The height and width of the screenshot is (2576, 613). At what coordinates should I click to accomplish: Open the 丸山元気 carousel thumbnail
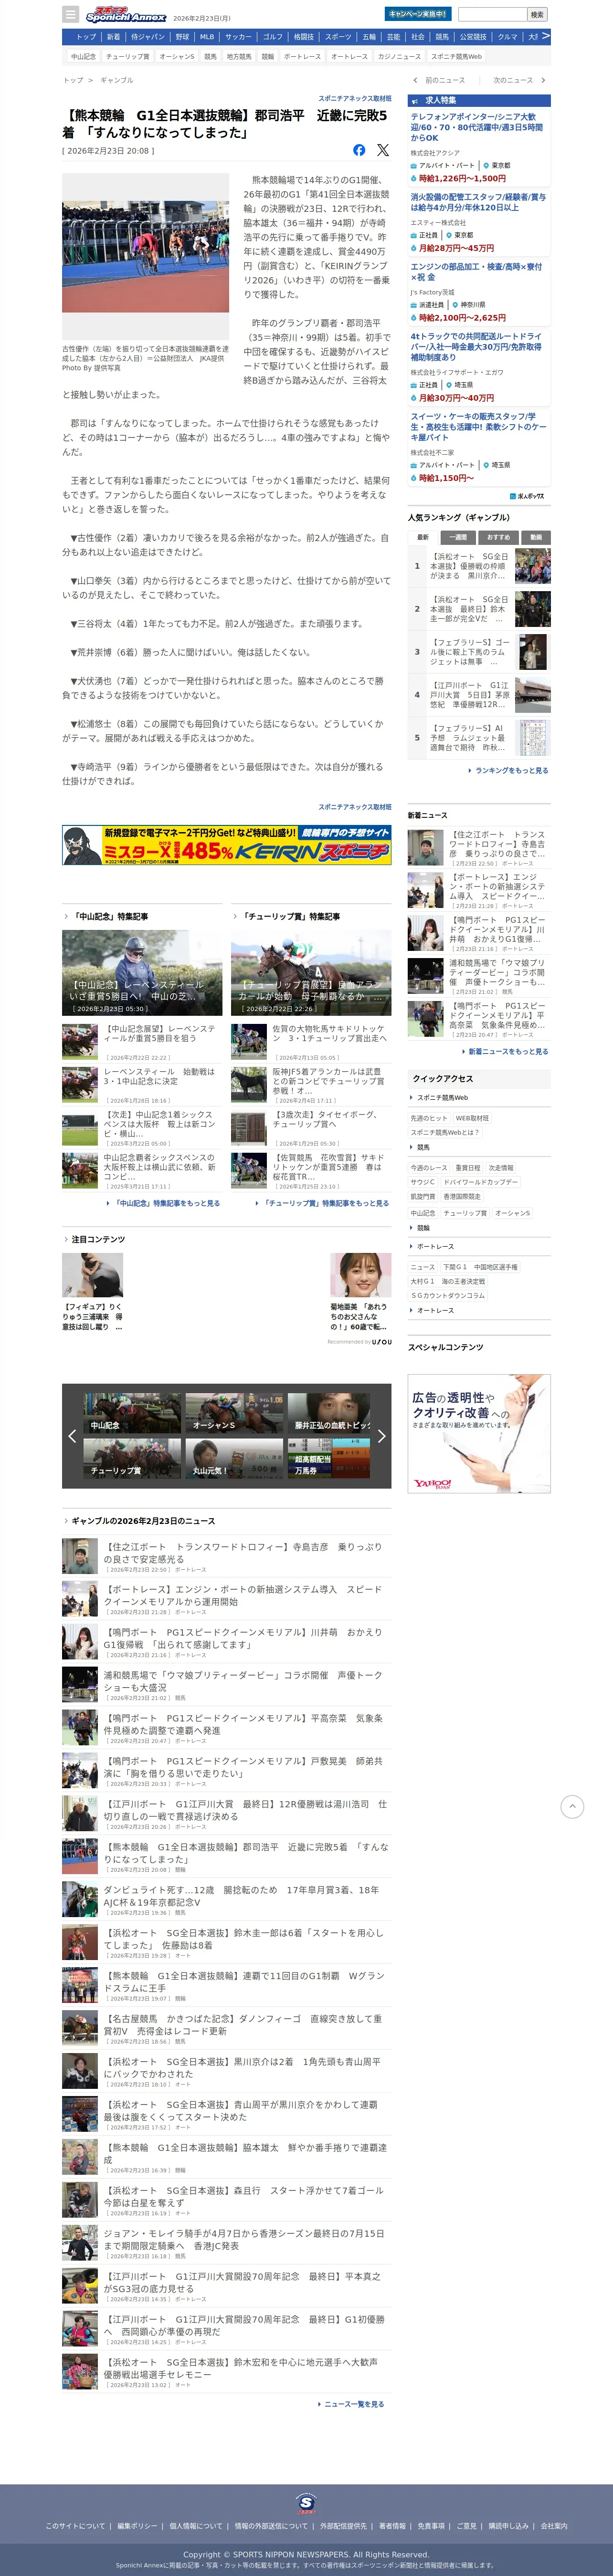tap(235, 1458)
